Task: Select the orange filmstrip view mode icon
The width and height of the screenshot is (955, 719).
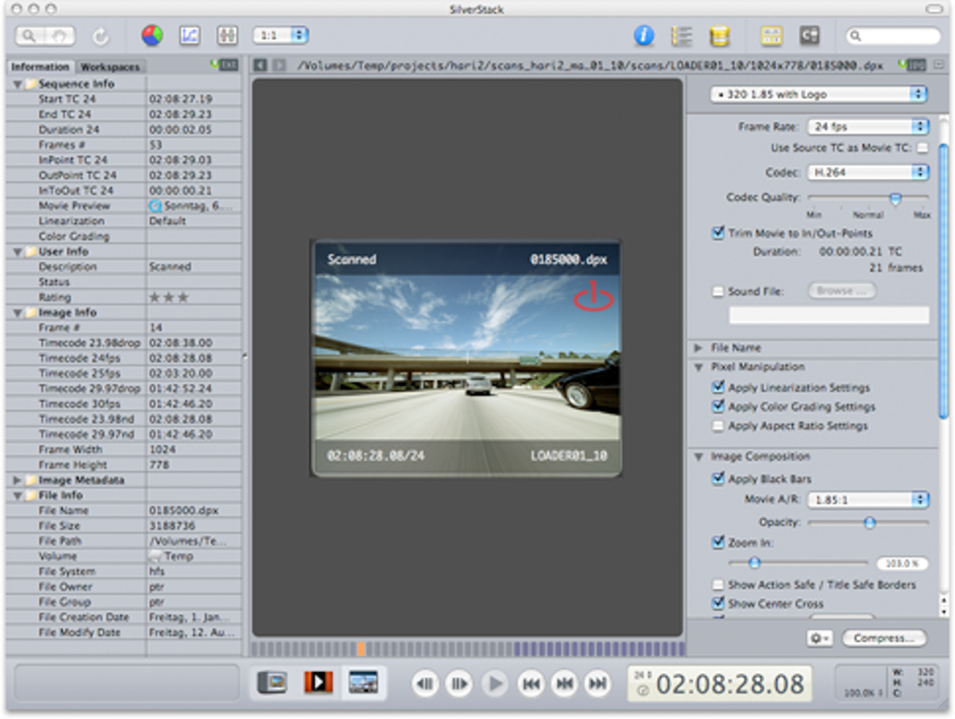Action: (318, 682)
